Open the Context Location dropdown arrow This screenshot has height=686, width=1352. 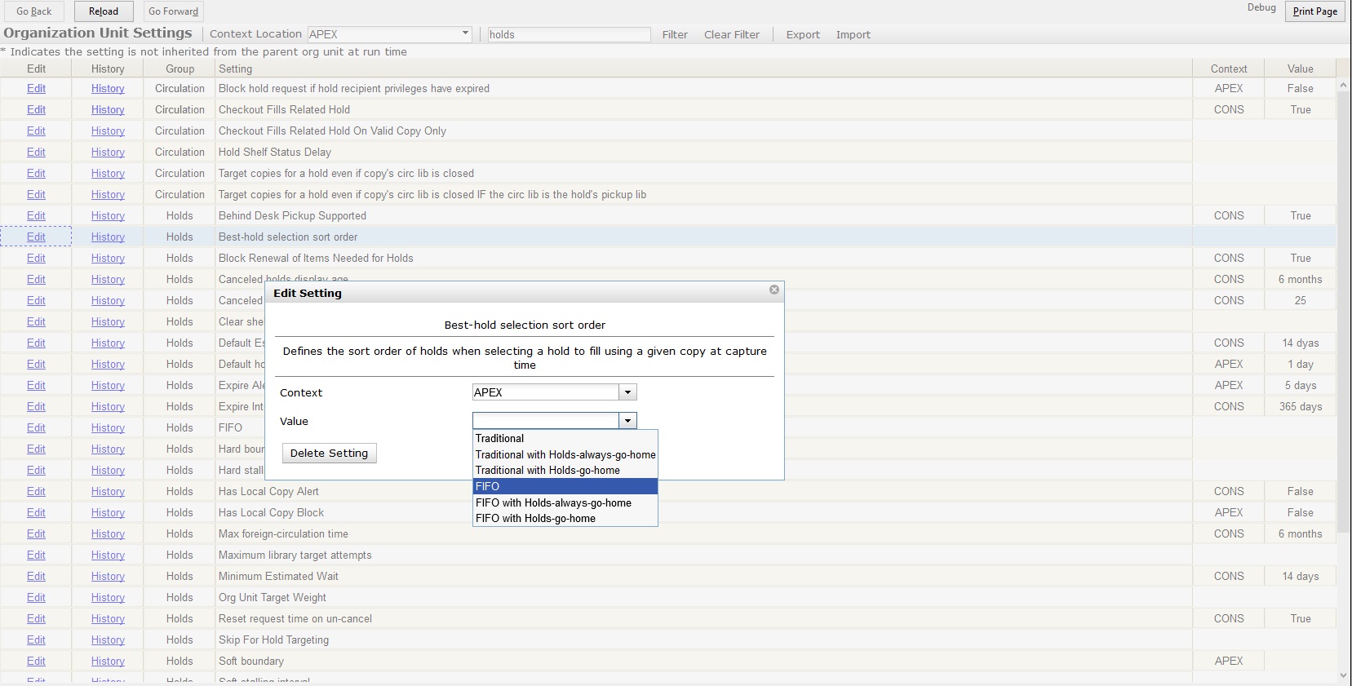tap(465, 33)
